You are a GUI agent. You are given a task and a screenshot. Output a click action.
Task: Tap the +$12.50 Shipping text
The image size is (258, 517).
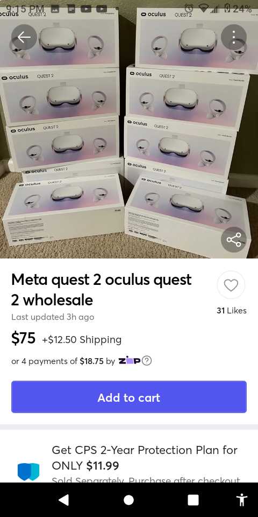[x=82, y=339]
